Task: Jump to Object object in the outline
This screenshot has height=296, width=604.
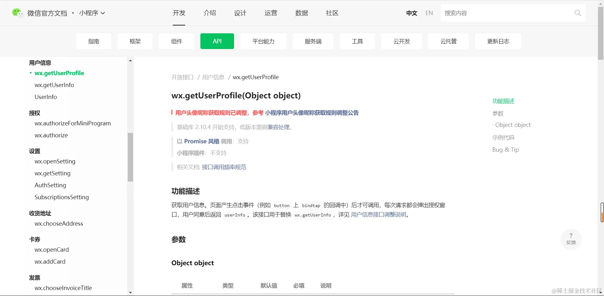Action: [513, 125]
